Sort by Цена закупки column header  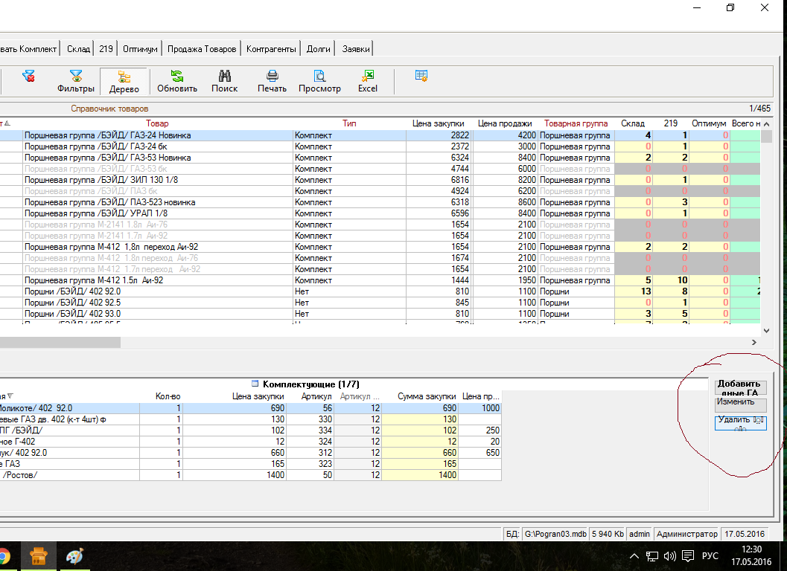(438, 123)
